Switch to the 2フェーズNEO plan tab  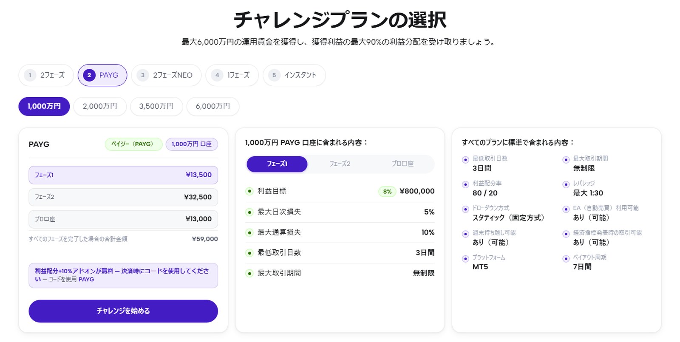click(166, 75)
